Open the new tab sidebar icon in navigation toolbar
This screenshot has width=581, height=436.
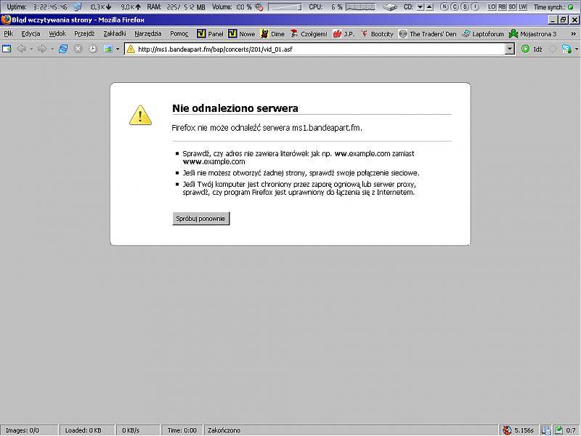tap(7, 49)
